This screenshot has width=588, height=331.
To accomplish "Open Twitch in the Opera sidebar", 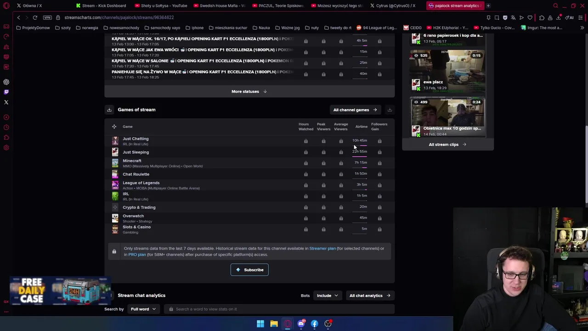I will click(x=6, y=92).
